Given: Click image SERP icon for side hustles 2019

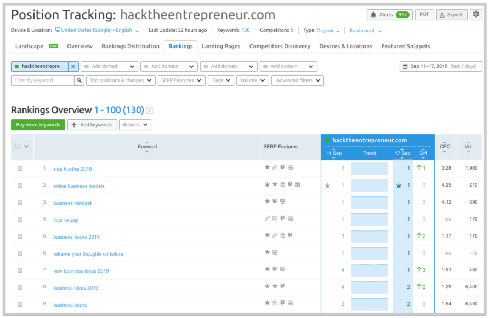Looking at the screenshot, I should pyautogui.click(x=290, y=167).
